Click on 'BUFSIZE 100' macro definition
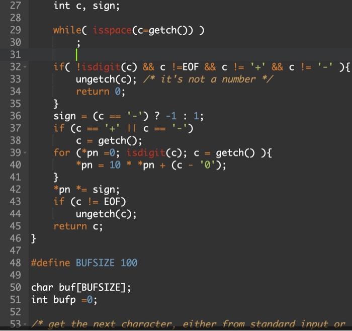This screenshot has width=352, height=331. (x=107, y=263)
